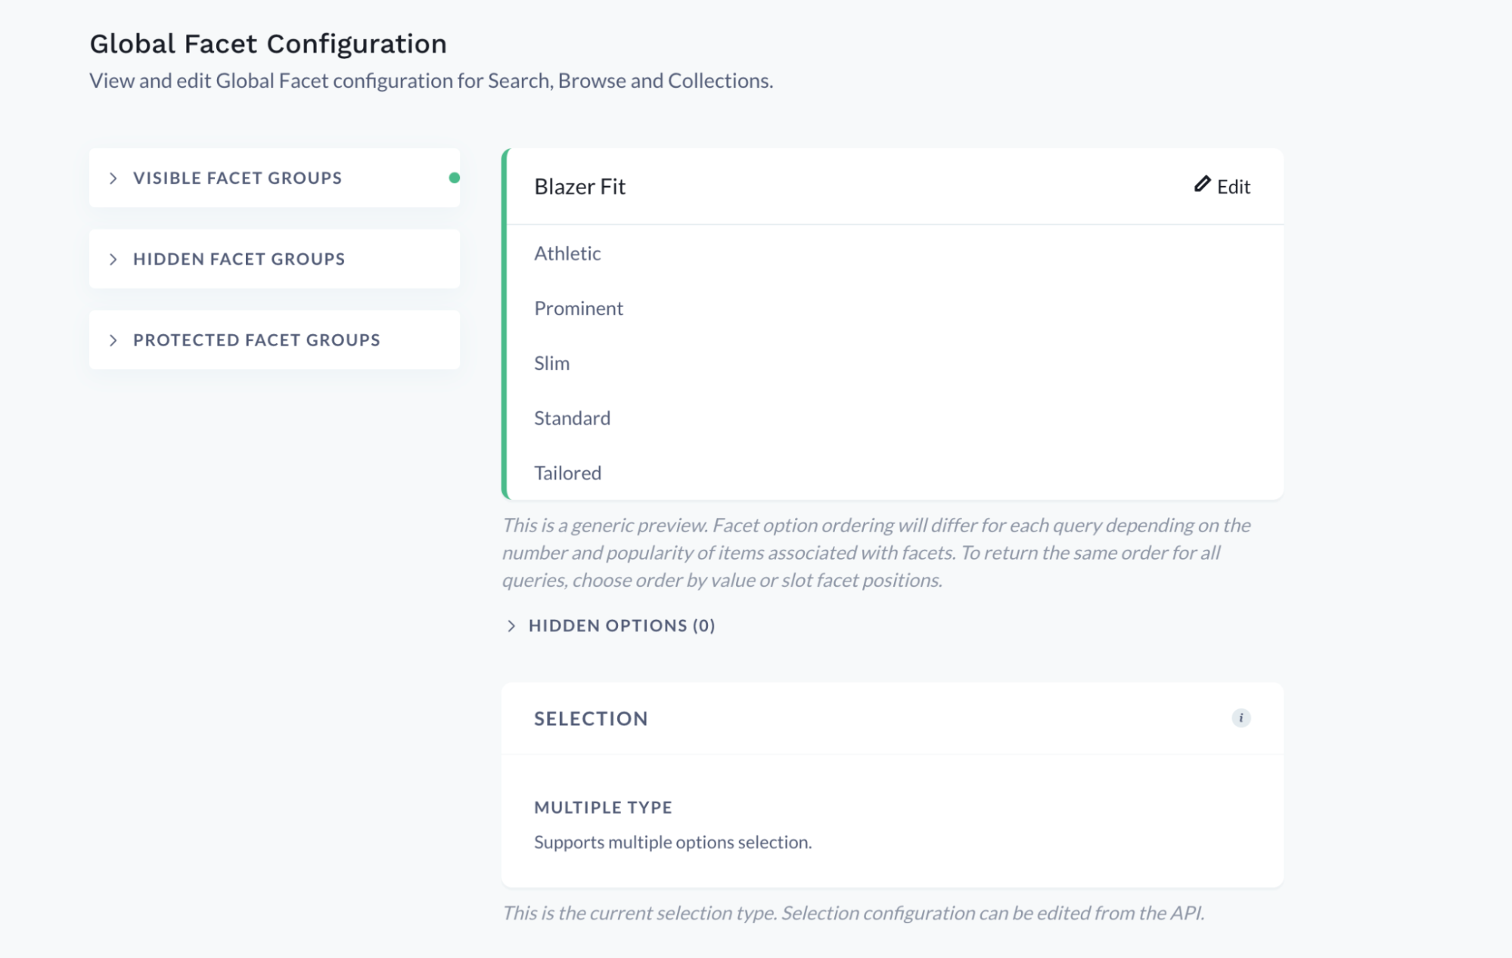1512x958 pixels.
Task: Expand the Visible Facet Groups section
Action: click(x=237, y=178)
